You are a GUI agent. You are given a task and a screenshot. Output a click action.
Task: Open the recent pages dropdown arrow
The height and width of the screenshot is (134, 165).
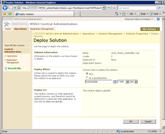click(15, 8)
